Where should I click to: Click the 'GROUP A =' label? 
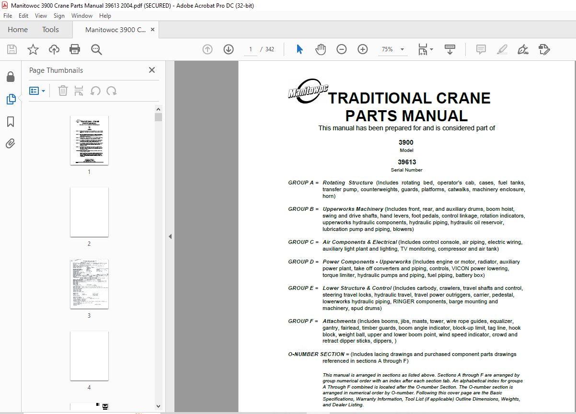[x=303, y=183]
